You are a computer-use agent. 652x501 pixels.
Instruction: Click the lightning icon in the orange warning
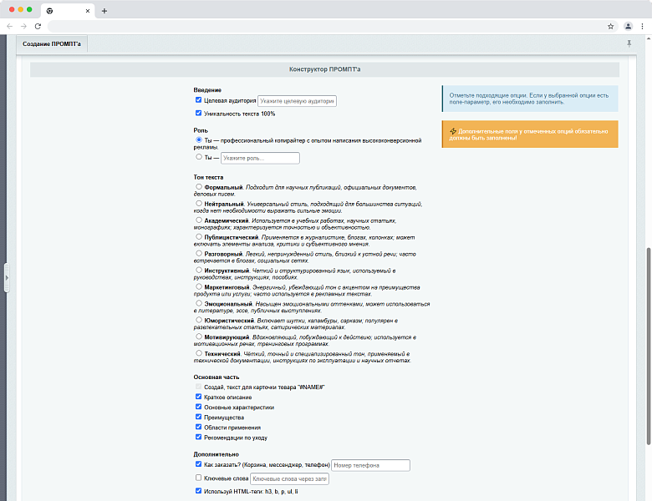pyautogui.click(x=452, y=131)
